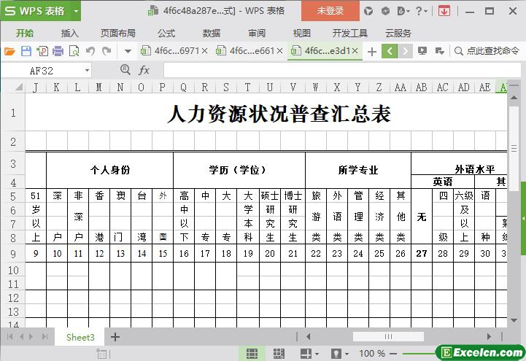Select column Q header
The width and height of the screenshot is (526, 361).
click(183, 88)
